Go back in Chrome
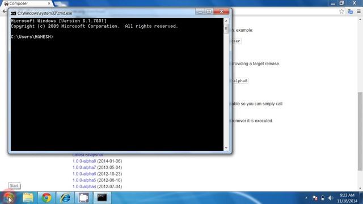This screenshot has height=204, width=363. (5, 11)
